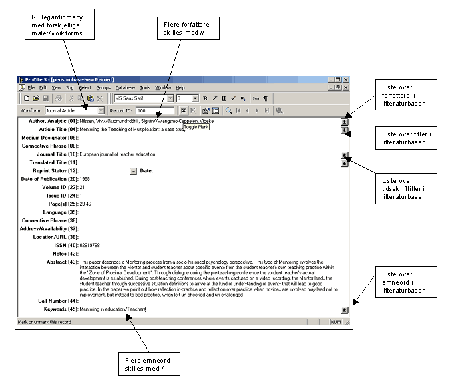Image resolution: width=450 pixels, height=378 pixels.
Task: Open the Tools menu
Action: (145, 88)
